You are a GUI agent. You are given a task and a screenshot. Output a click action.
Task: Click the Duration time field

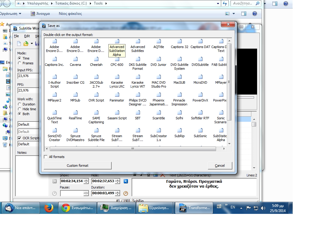pyautogui.click(x=104, y=193)
